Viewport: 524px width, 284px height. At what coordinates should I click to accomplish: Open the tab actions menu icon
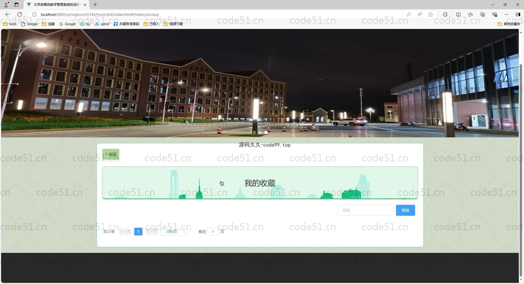pos(16,5)
